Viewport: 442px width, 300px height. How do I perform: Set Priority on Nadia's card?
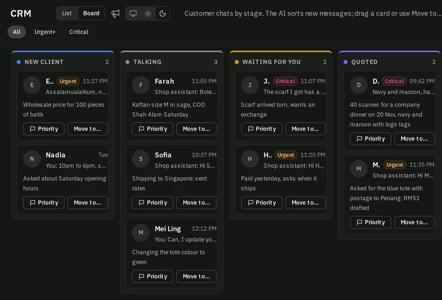click(x=44, y=203)
